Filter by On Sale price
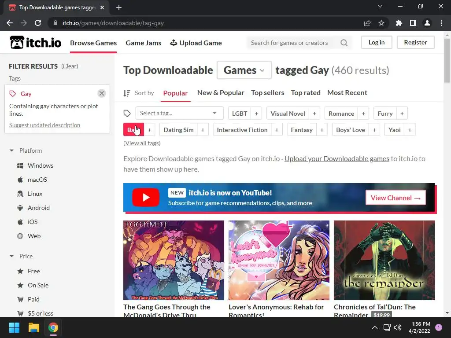 [33, 285]
